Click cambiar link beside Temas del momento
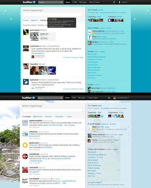The width and height of the screenshot is (151, 188). [115, 149]
